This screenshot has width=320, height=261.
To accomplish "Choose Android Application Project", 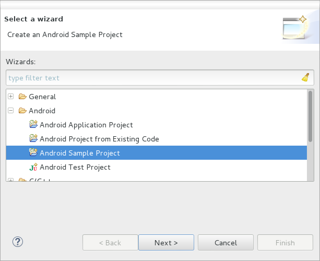I will (86, 125).
